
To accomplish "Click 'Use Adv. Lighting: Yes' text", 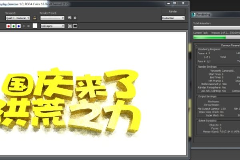I will tap(213, 91).
